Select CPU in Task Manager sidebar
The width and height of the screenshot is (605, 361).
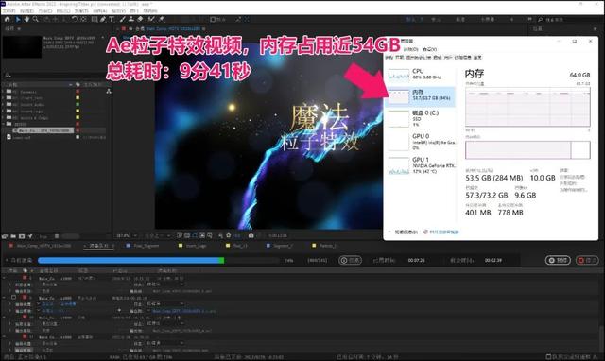coord(422,75)
